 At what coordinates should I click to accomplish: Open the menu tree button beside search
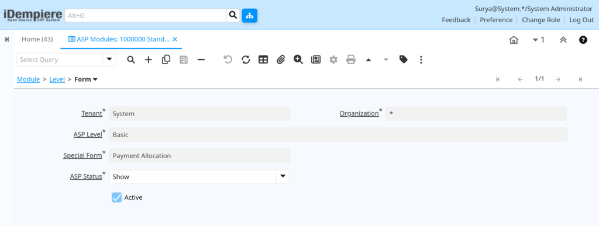[x=249, y=15]
